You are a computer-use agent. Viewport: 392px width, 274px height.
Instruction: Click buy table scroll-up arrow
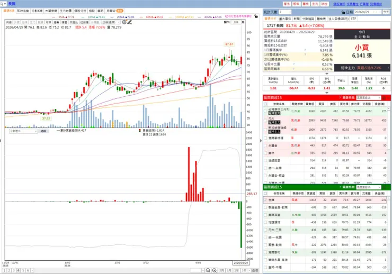pyautogui.click(x=388, y=108)
